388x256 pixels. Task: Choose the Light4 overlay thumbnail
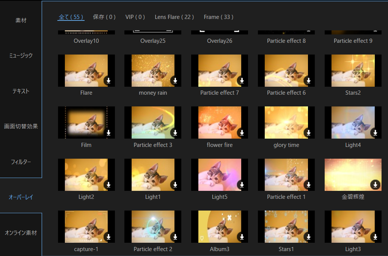[353, 123]
